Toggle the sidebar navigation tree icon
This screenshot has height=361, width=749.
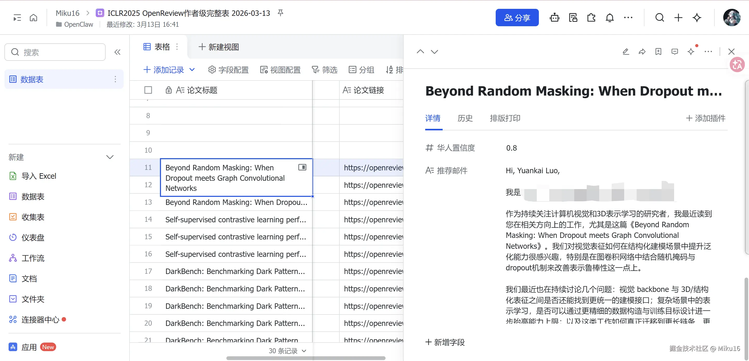pos(17,18)
